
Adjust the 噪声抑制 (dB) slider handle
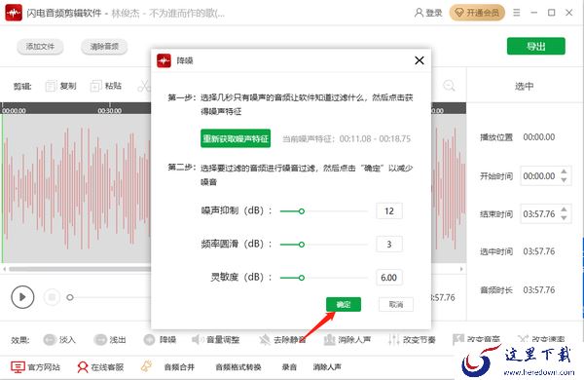[x=302, y=211]
